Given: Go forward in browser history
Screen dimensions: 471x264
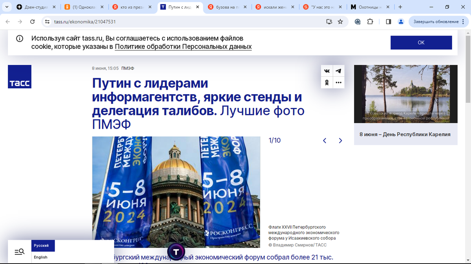Looking at the screenshot, I should point(20,22).
